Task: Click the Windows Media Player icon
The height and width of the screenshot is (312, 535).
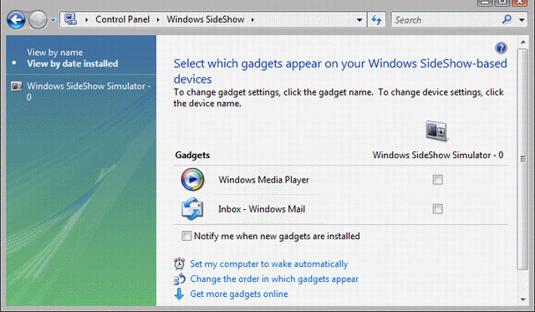Action: click(192, 179)
